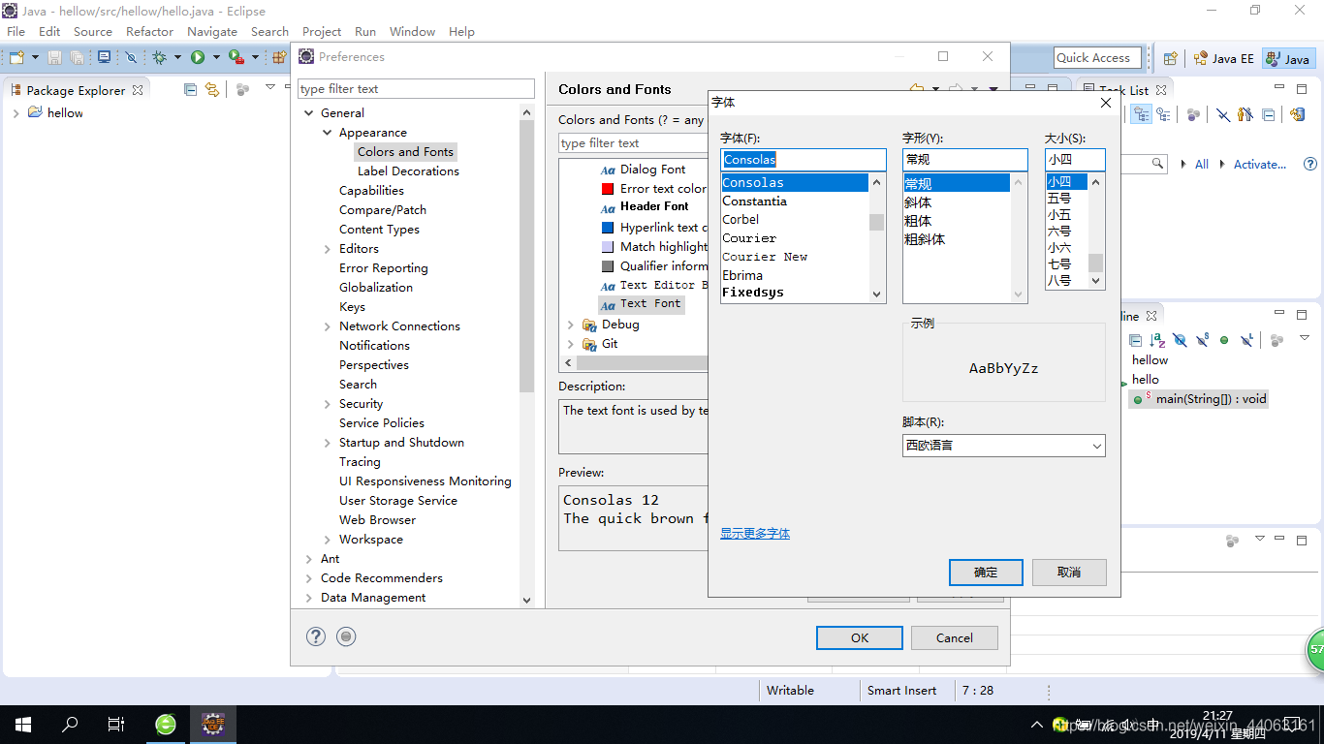Screen dimensions: 1324x744
Task: Switch to the Java perspective
Action: click(1288, 58)
